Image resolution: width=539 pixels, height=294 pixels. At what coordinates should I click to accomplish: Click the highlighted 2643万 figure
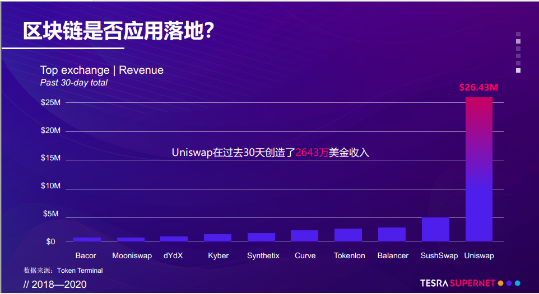(x=312, y=153)
